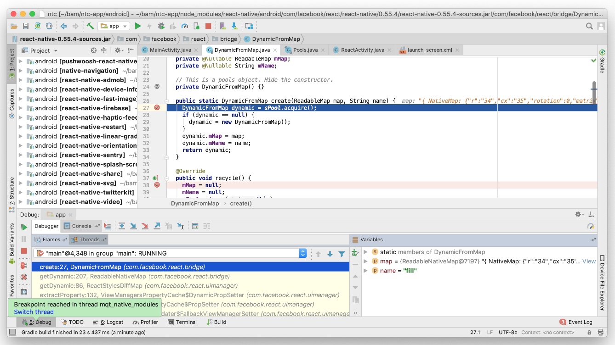Click the thread filter funnel icon
The image size is (615, 345).
(342, 254)
